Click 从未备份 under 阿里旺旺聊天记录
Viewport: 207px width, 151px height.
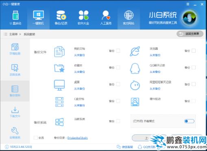pyautogui.click(x=155, y=88)
